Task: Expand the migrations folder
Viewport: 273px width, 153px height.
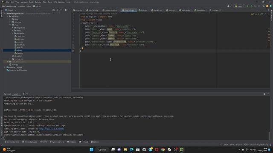Action: coord(12,28)
